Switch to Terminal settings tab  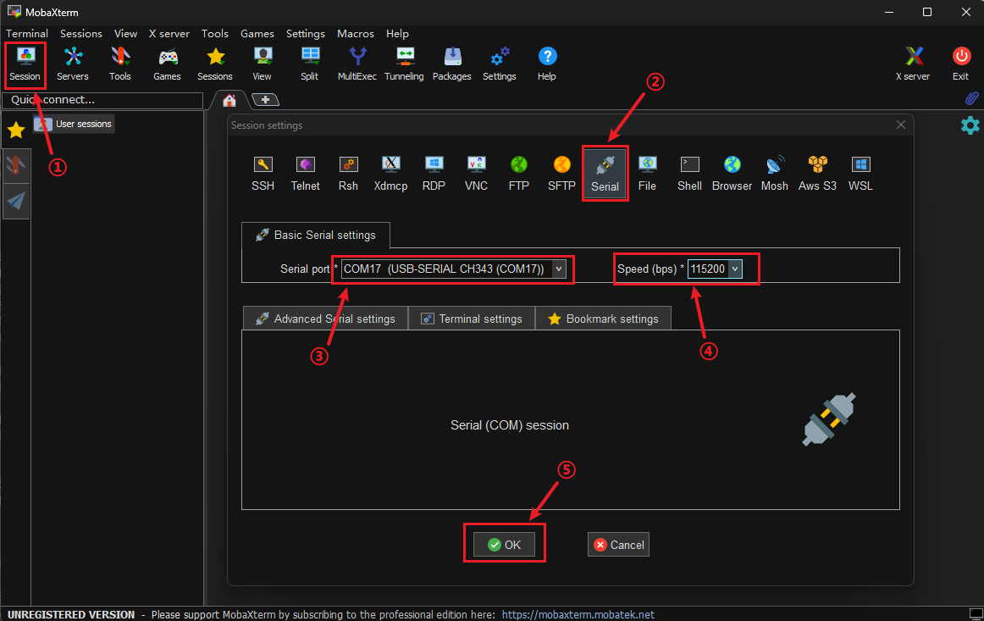pos(472,319)
